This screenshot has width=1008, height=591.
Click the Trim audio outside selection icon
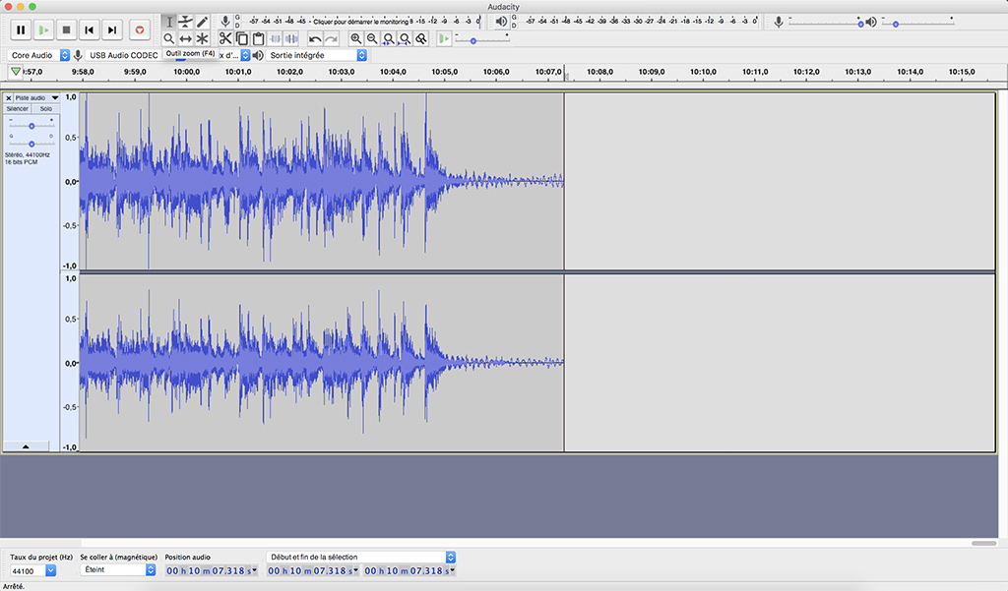276,38
